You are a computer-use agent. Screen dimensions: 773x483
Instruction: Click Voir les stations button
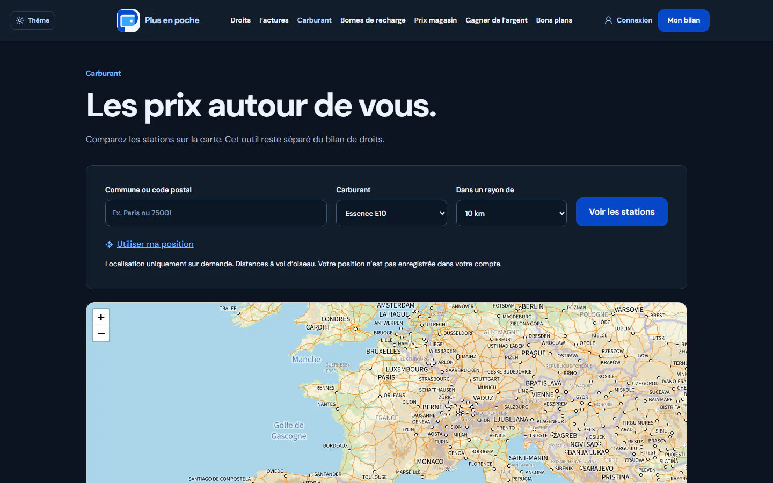point(622,212)
